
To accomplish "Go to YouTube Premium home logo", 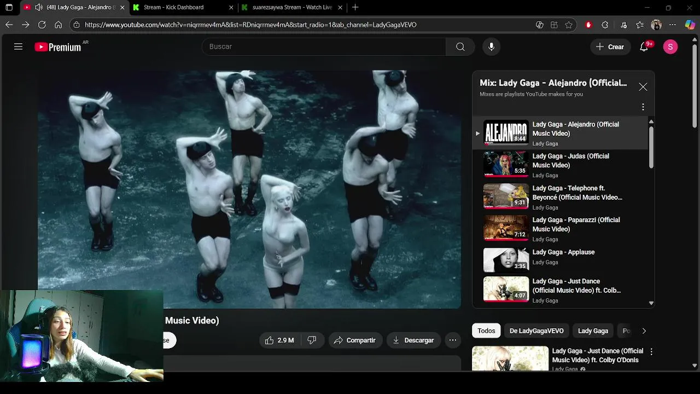I will 58,47.
